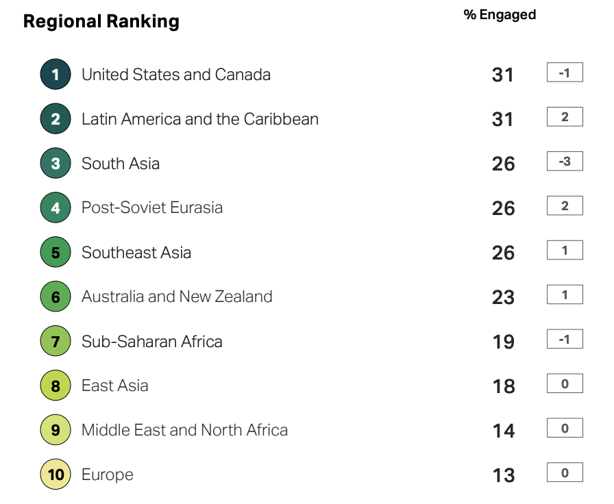Click South Asia's -3 change box
This screenshot has width=614, height=504.
(x=565, y=162)
